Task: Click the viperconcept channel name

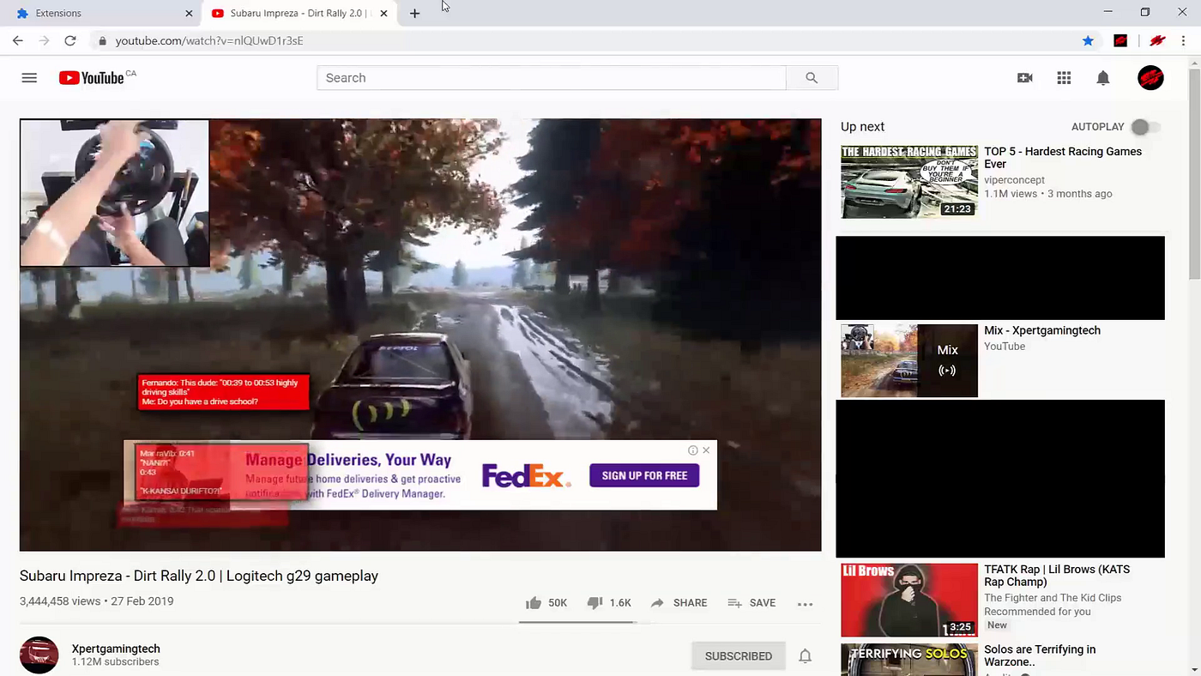Action: [x=1014, y=180]
